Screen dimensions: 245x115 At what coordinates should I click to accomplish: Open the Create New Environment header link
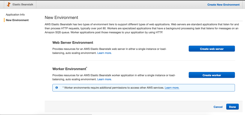coord(223,4)
